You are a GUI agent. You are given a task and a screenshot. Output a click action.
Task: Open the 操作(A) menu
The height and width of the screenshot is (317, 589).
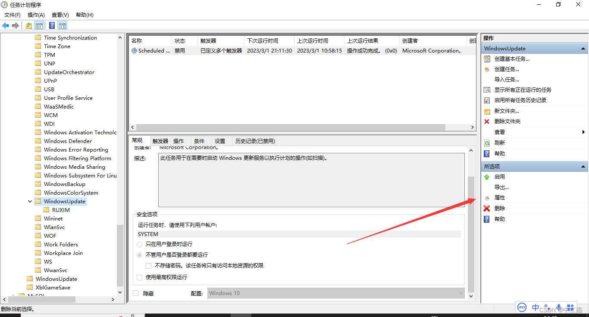(36, 15)
